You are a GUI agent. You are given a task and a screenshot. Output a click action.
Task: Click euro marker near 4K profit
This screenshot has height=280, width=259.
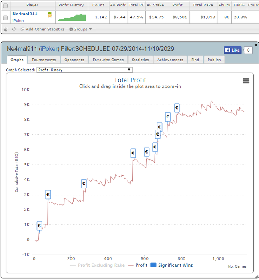(x=84, y=184)
